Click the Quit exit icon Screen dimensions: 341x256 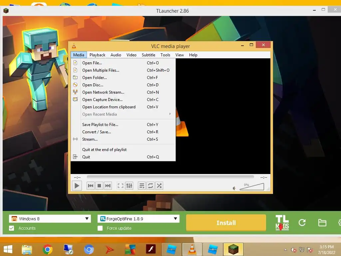[x=75, y=157]
